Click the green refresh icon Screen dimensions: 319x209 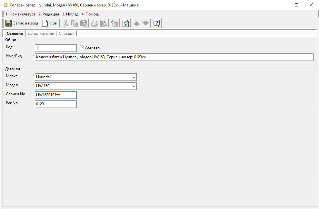tap(125, 23)
